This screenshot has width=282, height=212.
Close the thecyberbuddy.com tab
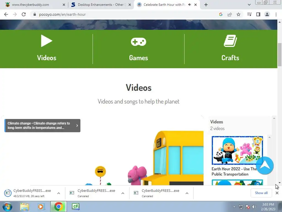64,5
